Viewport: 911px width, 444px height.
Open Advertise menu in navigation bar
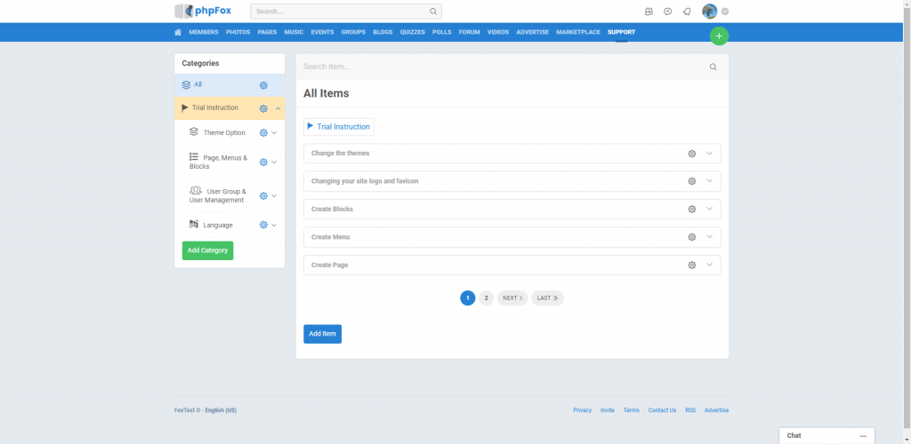pos(533,33)
